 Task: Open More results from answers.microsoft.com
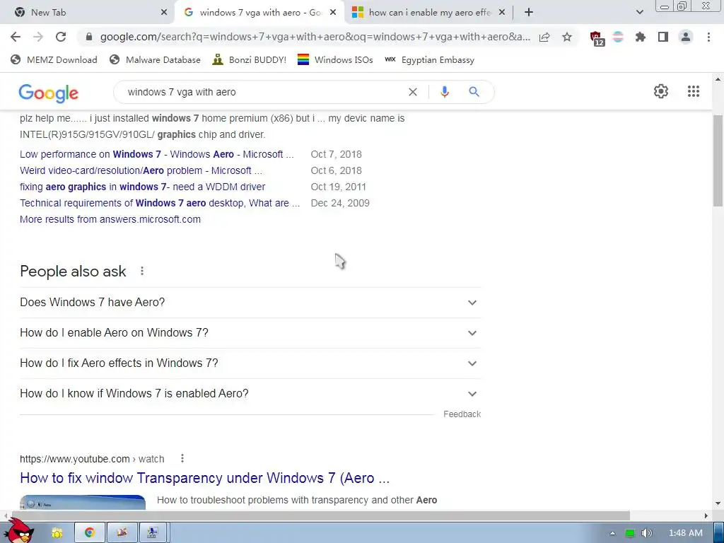110,219
